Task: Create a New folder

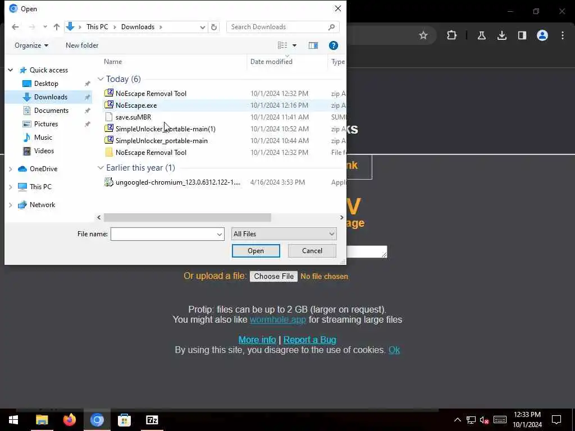Action: (82, 45)
